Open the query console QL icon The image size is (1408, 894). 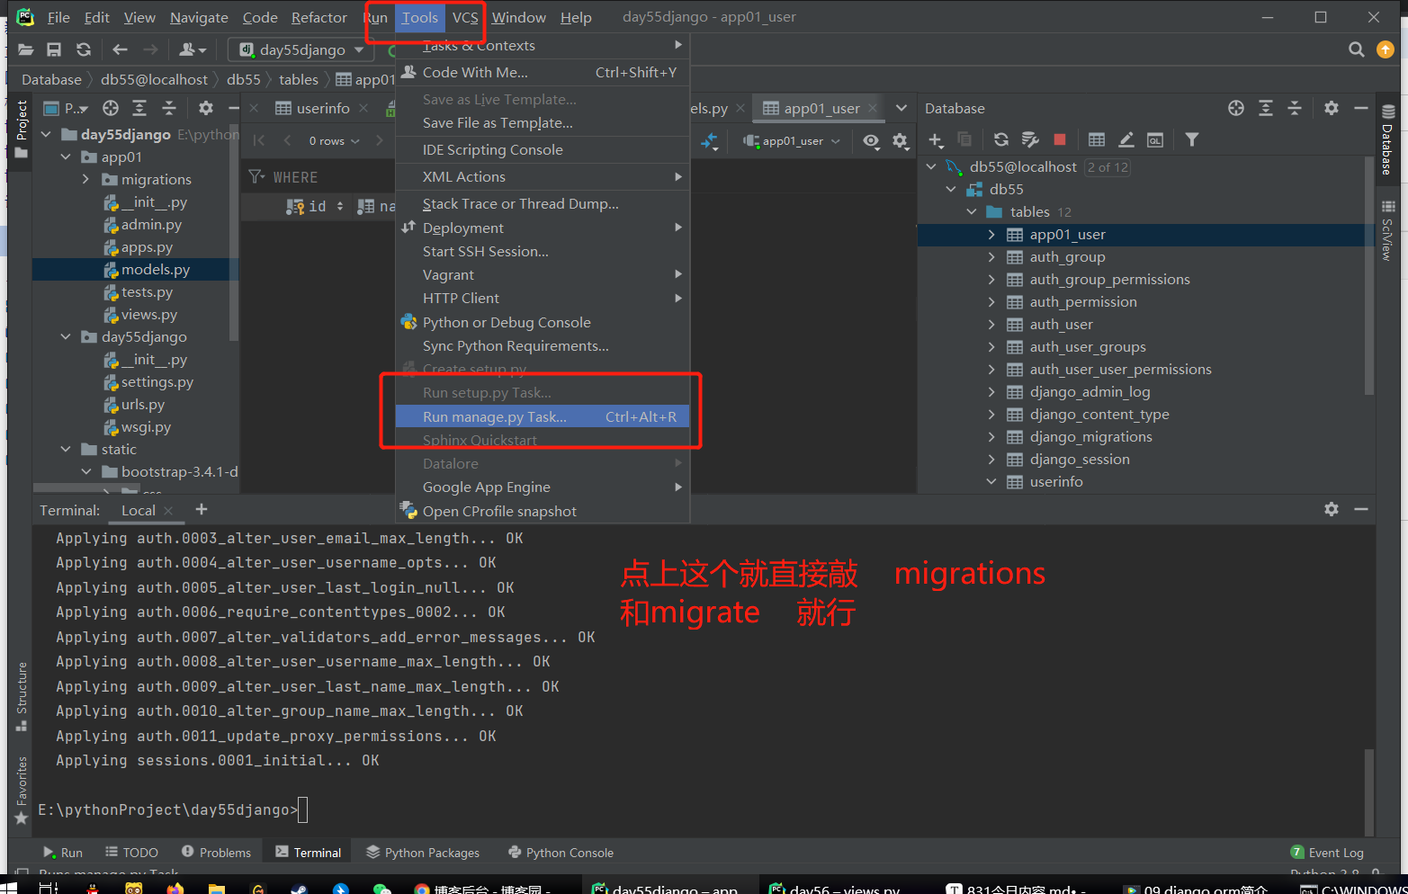point(1155,139)
